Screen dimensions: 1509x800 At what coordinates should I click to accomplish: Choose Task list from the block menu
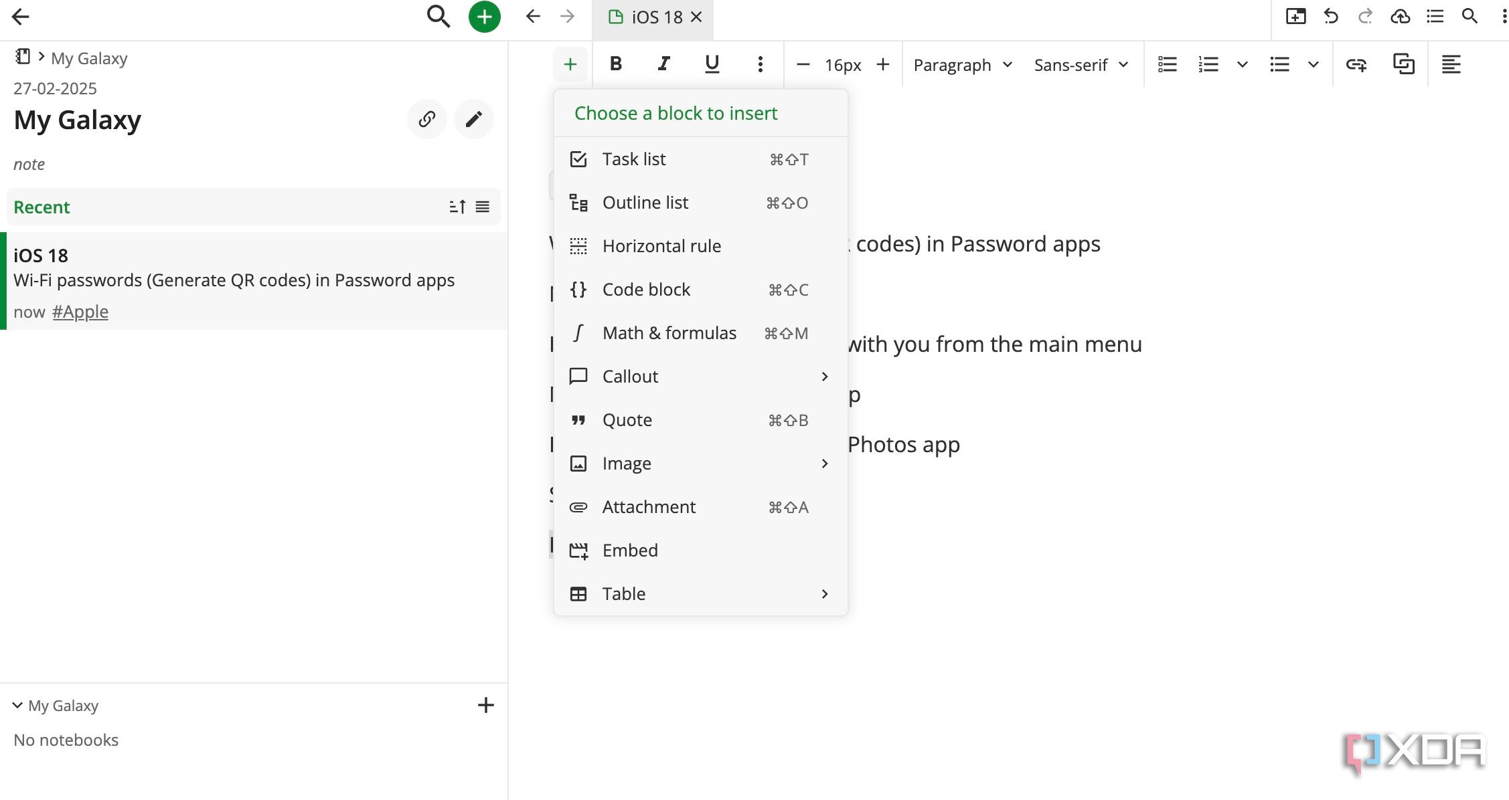(x=701, y=159)
